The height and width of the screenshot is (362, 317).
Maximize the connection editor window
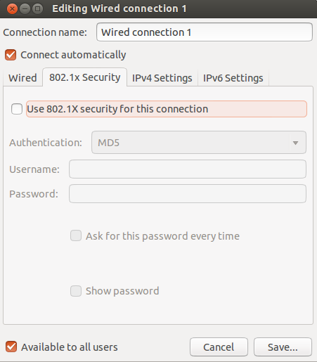37,9
